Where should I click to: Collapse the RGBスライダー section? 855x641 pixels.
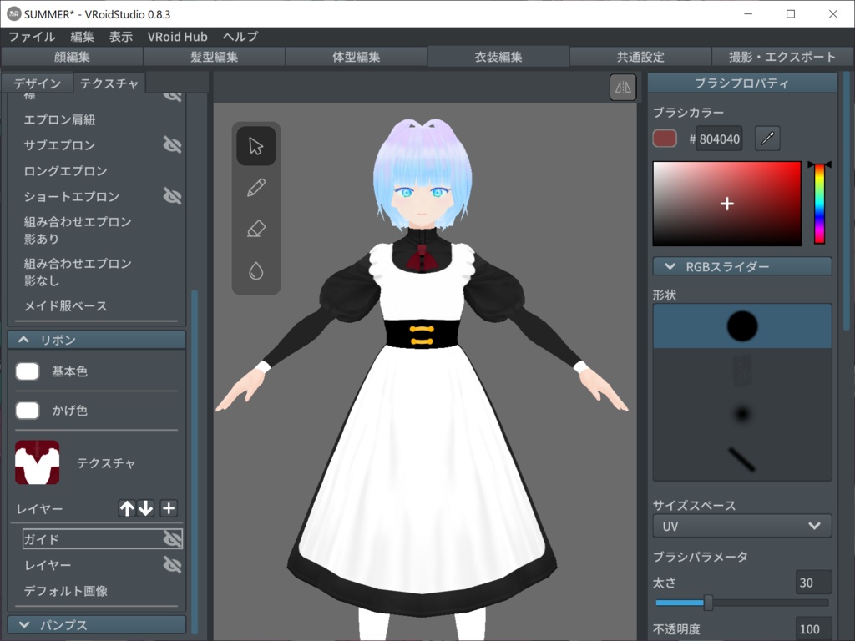[x=740, y=265]
